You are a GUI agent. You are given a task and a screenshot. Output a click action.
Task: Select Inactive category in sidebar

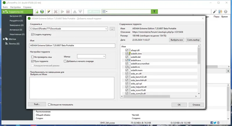coord(17,34)
